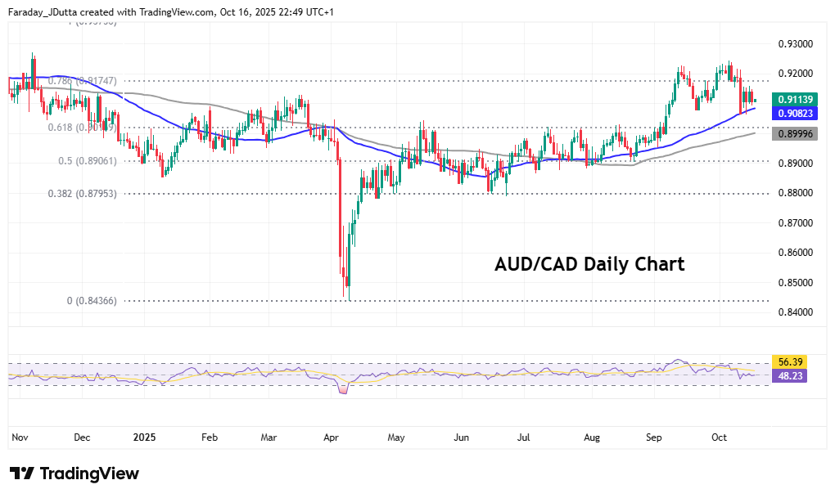This screenshot has height=498, width=835.
Task: Click the Sep marker on the time axis
Action: 654,437
